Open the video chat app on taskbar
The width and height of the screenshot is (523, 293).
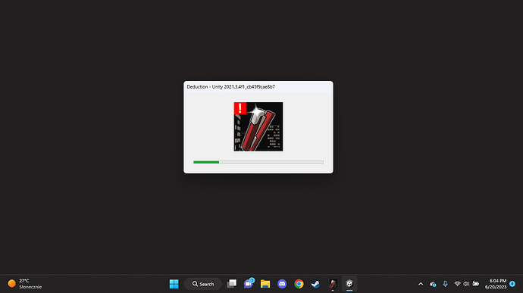click(x=249, y=284)
